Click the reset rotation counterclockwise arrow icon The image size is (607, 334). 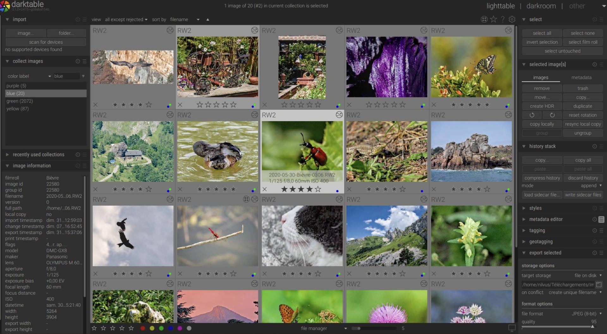[x=532, y=115]
